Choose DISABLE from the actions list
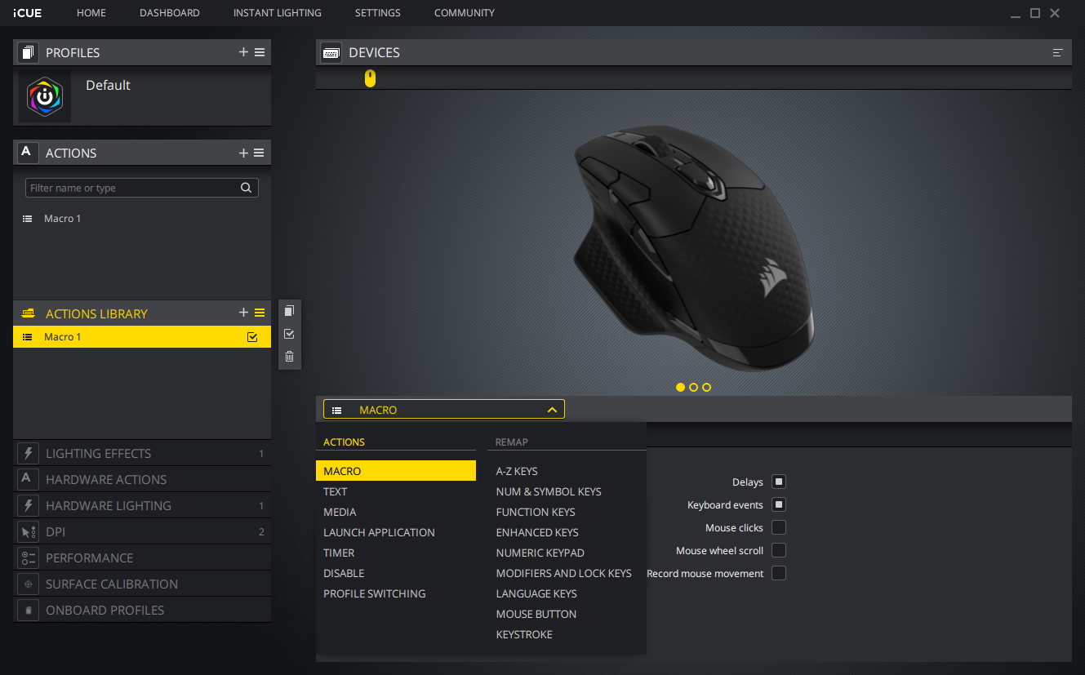 coord(344,573)
